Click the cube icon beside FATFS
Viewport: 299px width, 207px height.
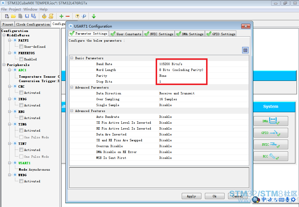(x=15, y=40)
